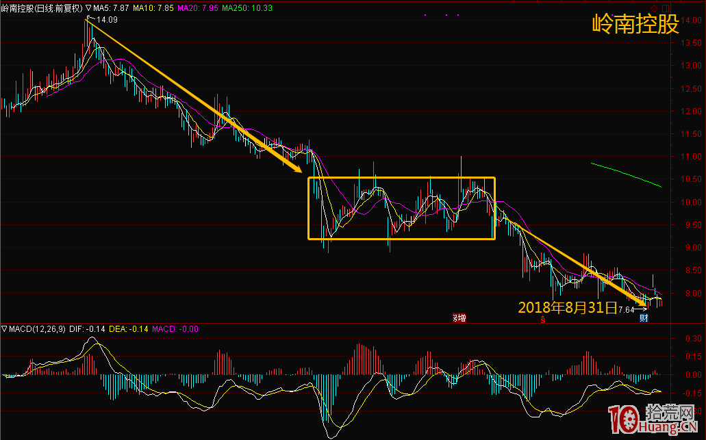Click the 10.50 price axis label
The width and height of the screenshot is (706, 440).
tap(691, 179)
